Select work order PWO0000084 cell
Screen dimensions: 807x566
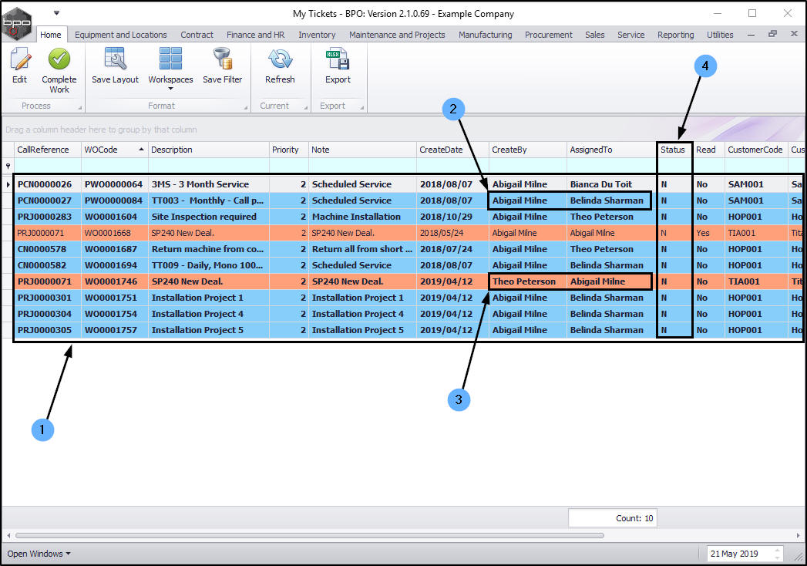pos(114,200)
